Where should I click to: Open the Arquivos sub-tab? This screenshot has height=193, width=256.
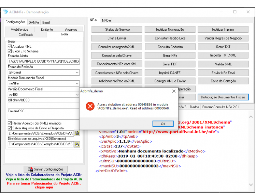71,30
